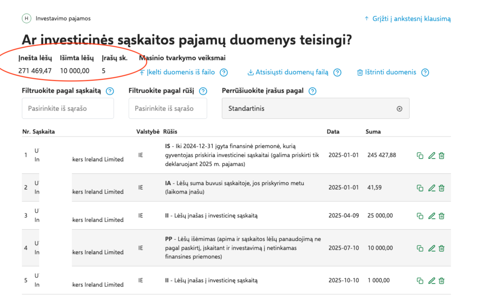
Task: Open the Filtruokite pagal sąskaitą dropdown
Action: point(68,108)
